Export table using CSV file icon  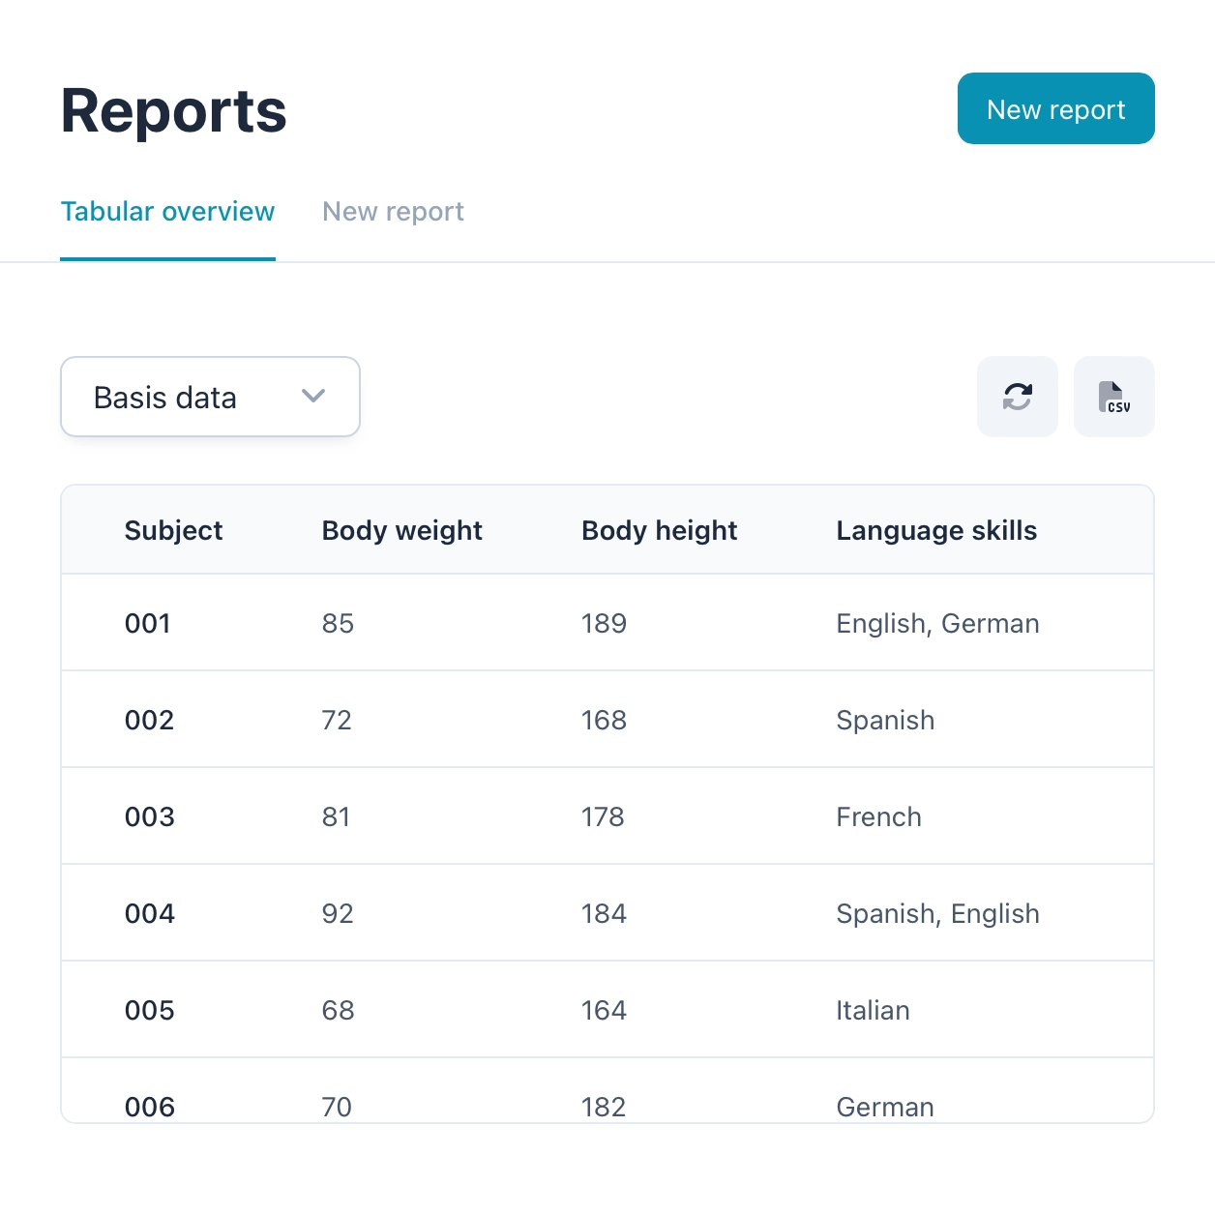point(1113,397)
